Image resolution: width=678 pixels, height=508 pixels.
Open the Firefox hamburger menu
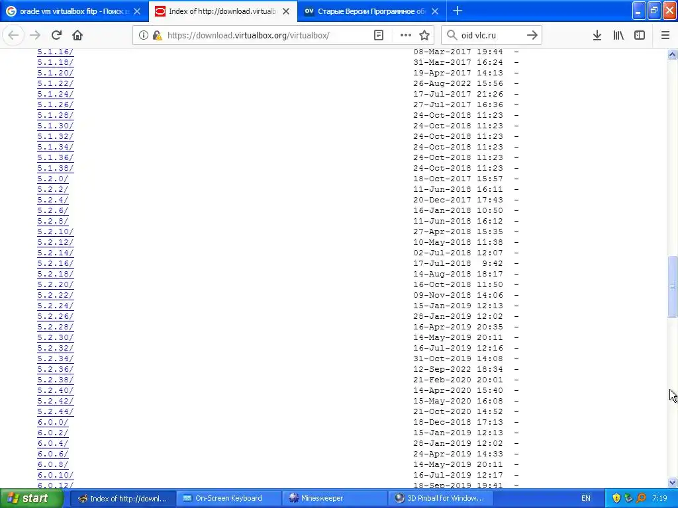(x=665, y=35)
